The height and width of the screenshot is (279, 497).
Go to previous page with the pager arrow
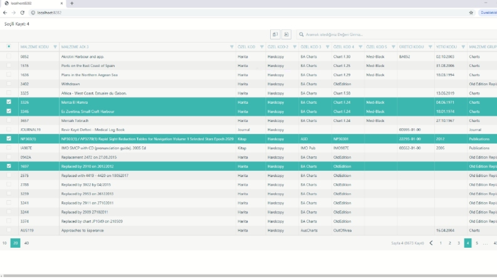pos(431,243)
